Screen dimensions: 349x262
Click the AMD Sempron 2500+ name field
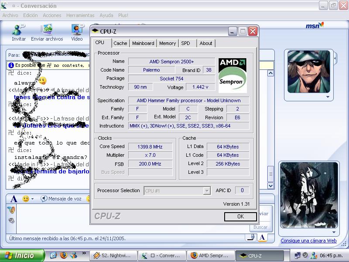[171, 62]
